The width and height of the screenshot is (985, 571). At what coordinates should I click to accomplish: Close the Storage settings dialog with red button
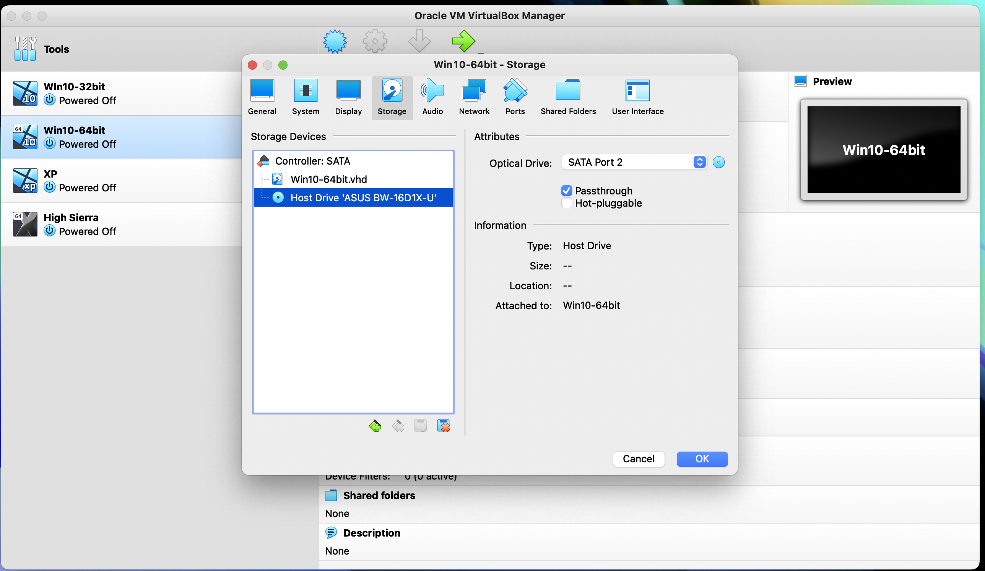252,65
